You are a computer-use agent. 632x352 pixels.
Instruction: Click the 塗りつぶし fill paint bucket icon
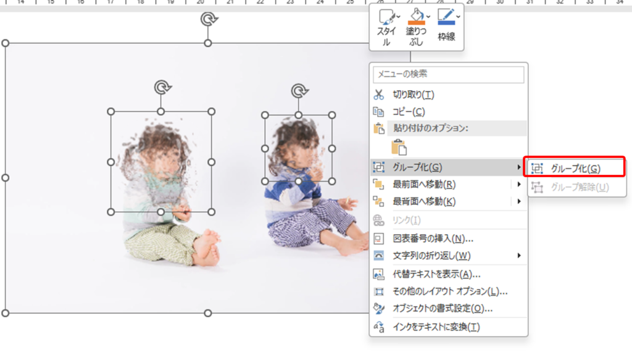(x=417, y=17)
